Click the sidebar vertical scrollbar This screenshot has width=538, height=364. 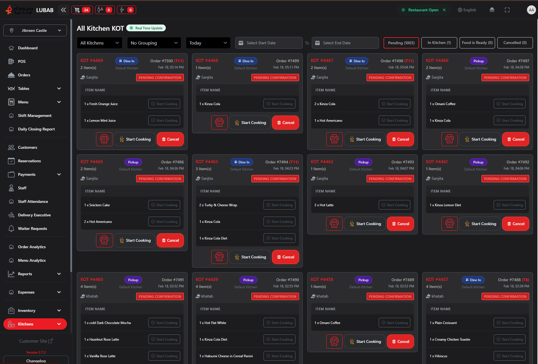pos(71,145)
